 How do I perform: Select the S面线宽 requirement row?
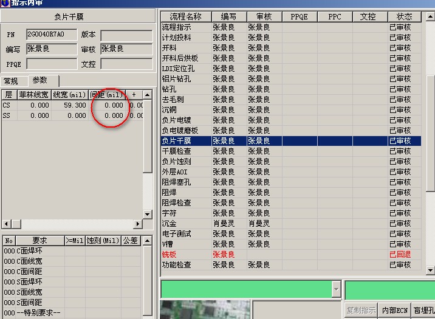72,292
